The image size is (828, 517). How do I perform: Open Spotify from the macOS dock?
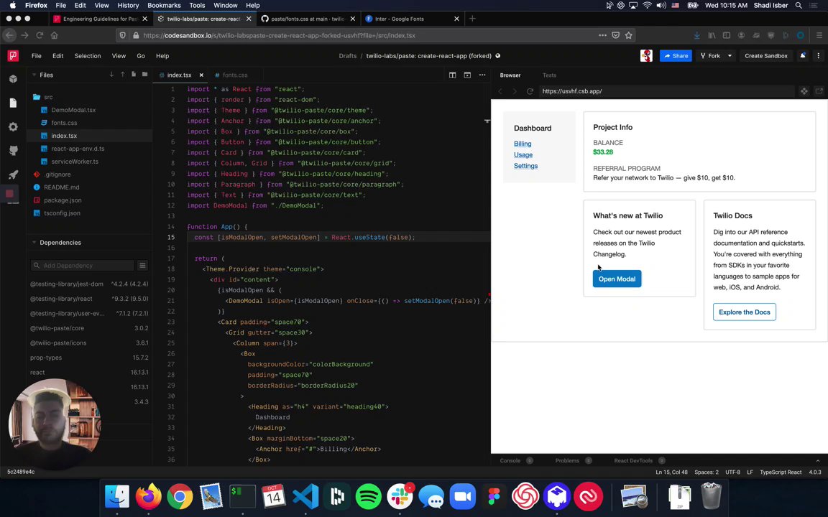point(369,496)
